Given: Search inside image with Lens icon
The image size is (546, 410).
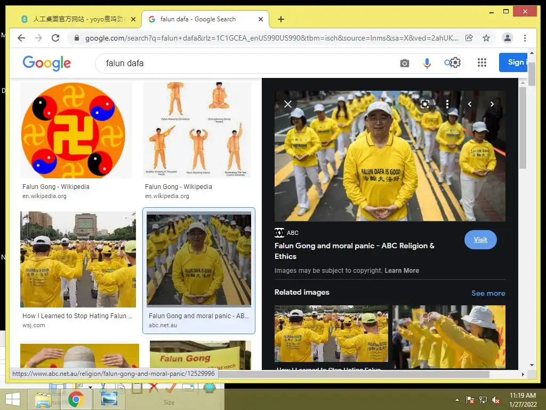Looking at the screenshot, I should click(425, 104).
